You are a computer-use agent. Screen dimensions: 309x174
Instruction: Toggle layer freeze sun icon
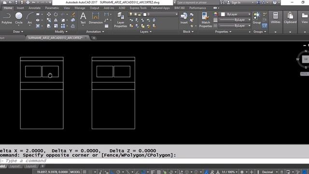point(135,14)
